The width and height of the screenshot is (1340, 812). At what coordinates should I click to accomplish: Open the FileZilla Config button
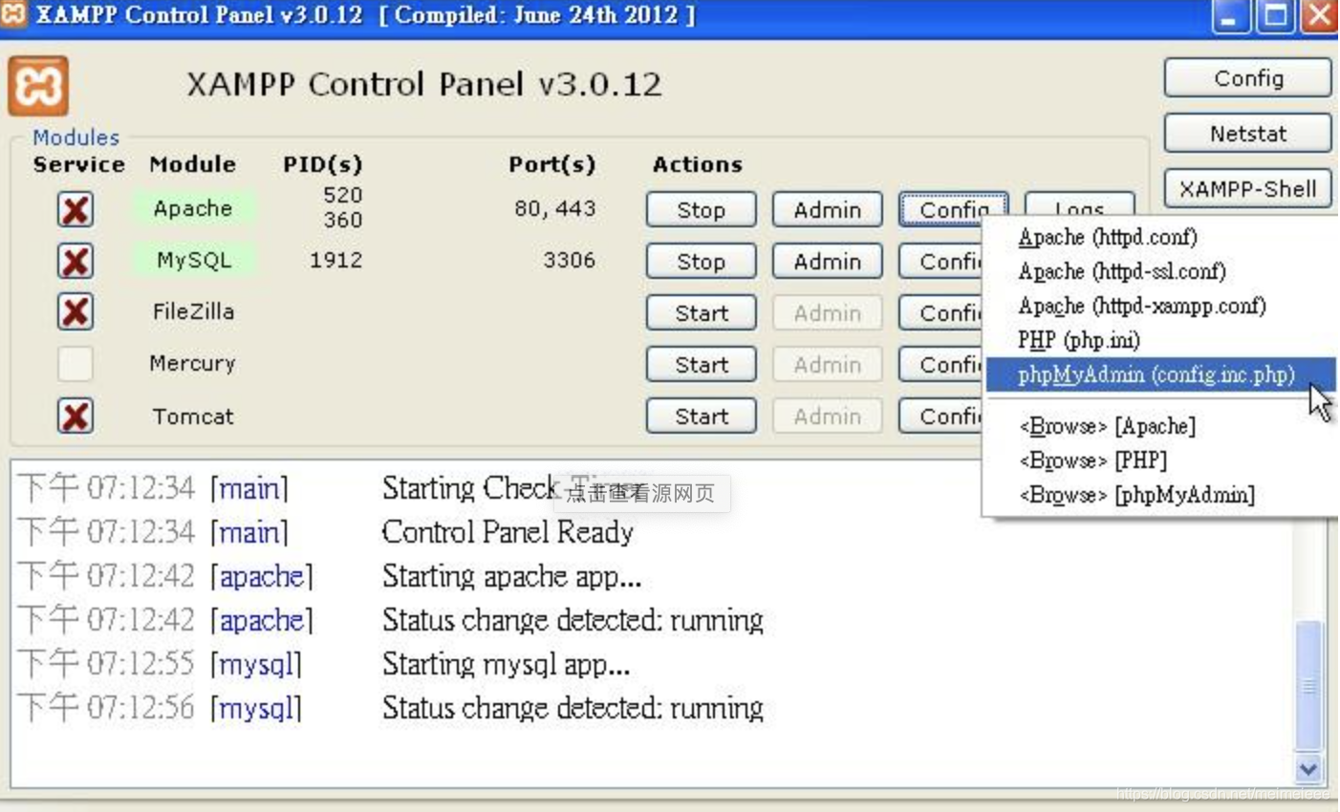pyautogui.click(x=940, y=313)
